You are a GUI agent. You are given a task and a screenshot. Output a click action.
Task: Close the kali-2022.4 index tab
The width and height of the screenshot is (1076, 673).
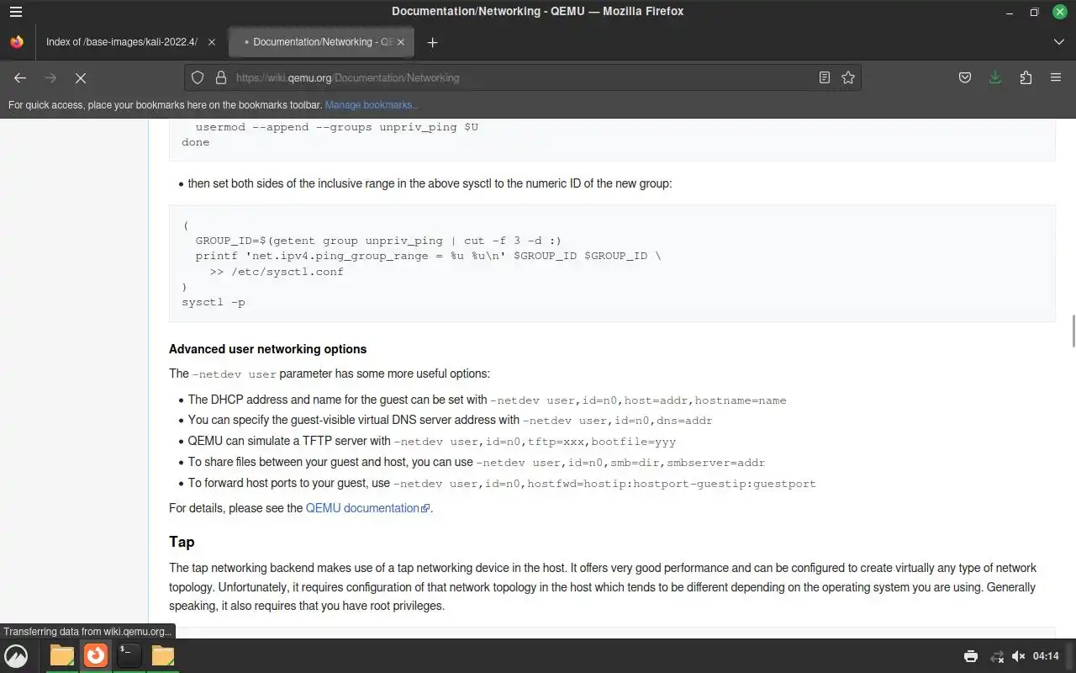coord(212,42)
